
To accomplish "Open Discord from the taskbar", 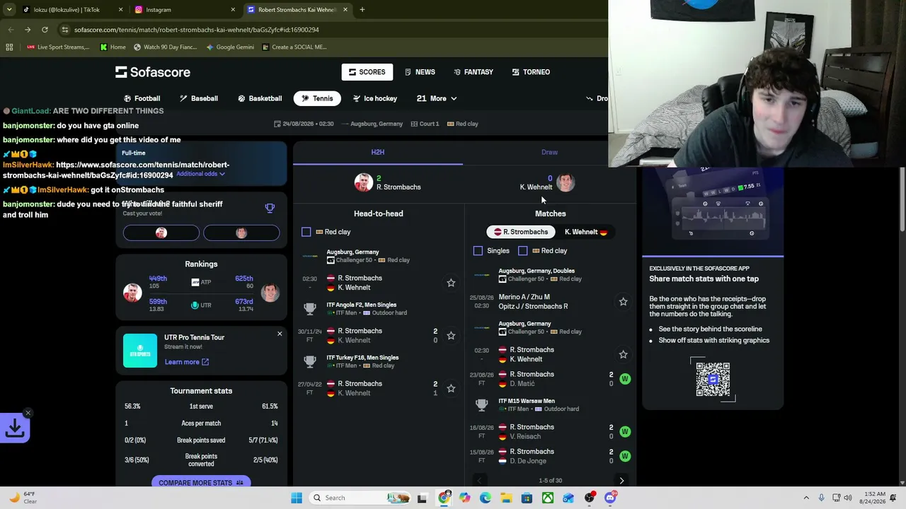I will (x=610, y=498).
